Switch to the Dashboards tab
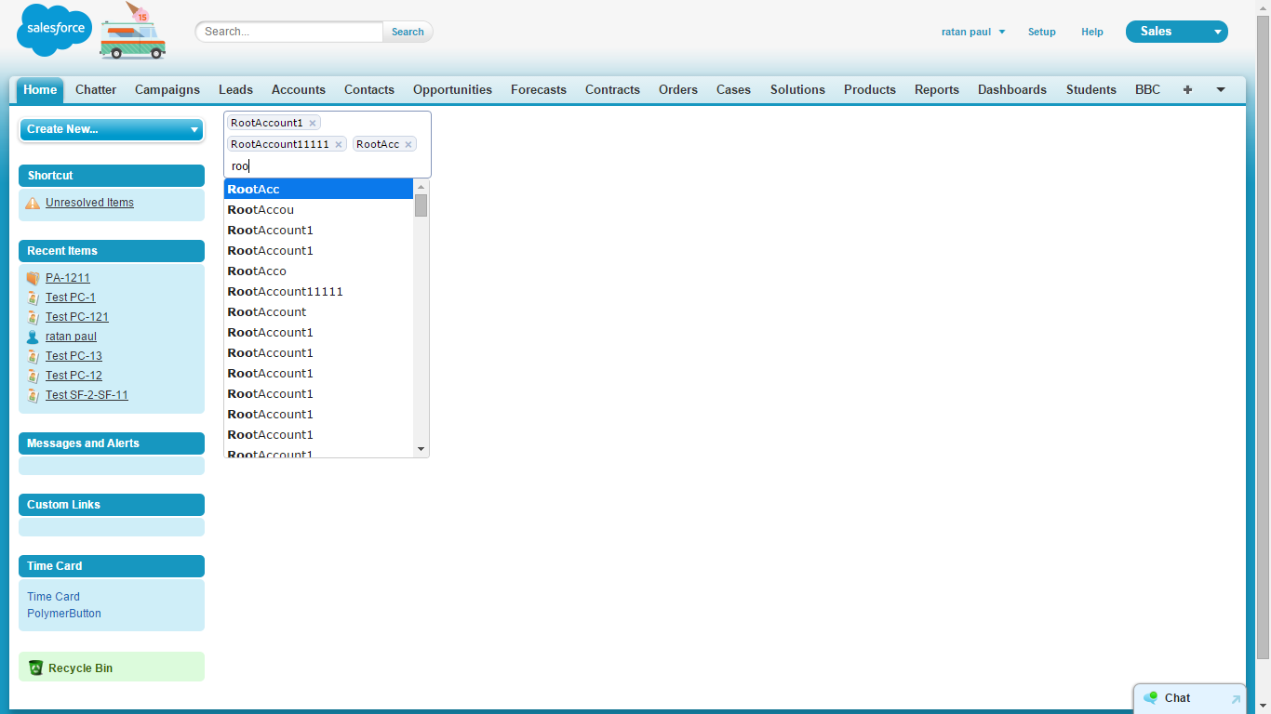Viewport: 1271px width, 714px height. 1012,89
